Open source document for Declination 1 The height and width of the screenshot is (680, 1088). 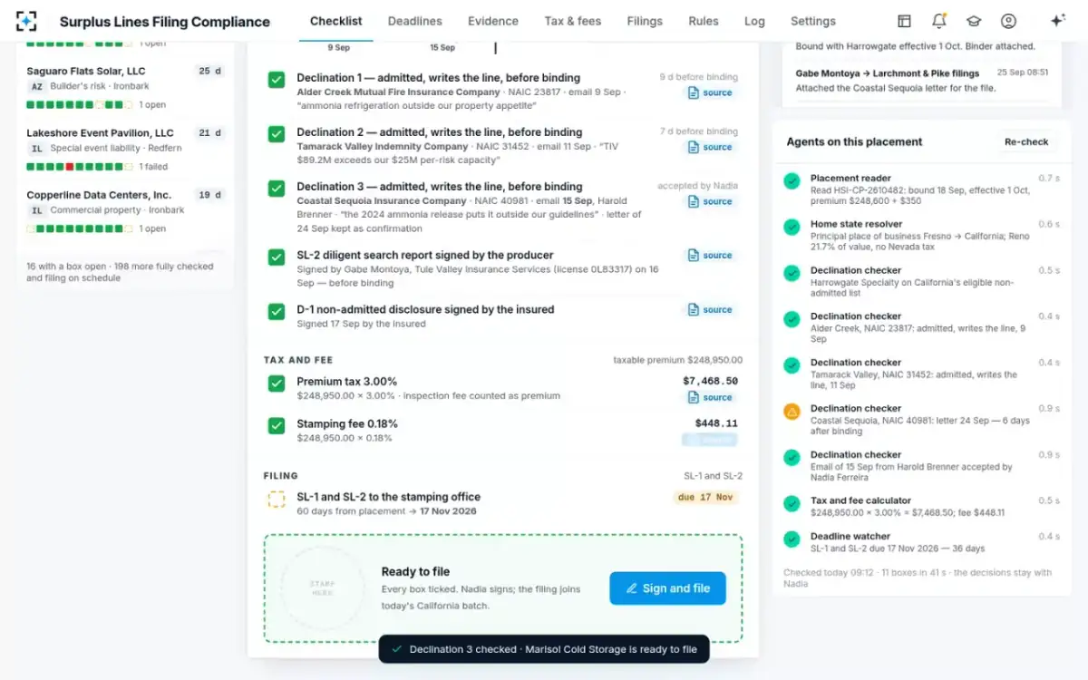[x=710, y=92]
